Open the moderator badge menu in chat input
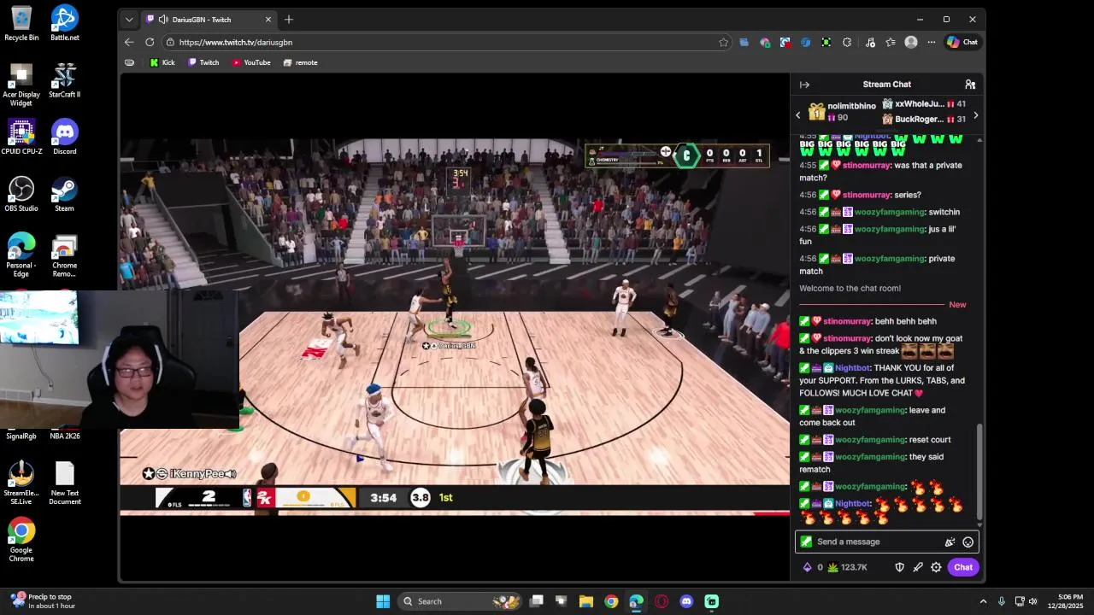1094x615 pixels. point(806,542)
